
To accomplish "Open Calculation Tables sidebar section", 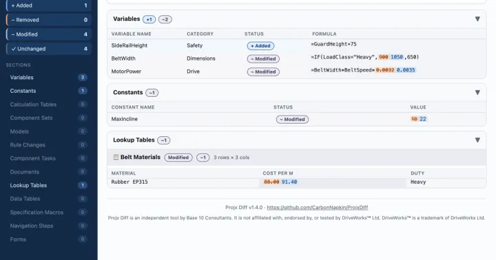I will (x=49, y=105).
